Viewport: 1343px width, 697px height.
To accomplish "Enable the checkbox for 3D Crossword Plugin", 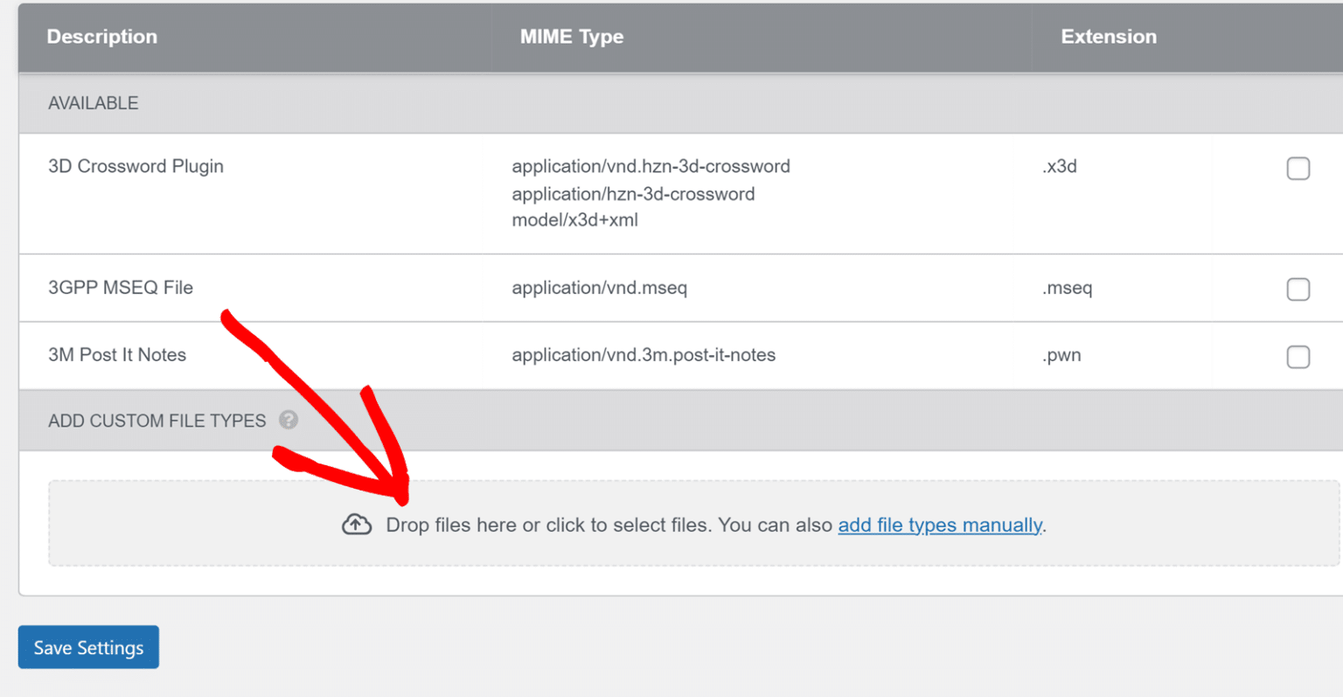I will point(1298,168).
